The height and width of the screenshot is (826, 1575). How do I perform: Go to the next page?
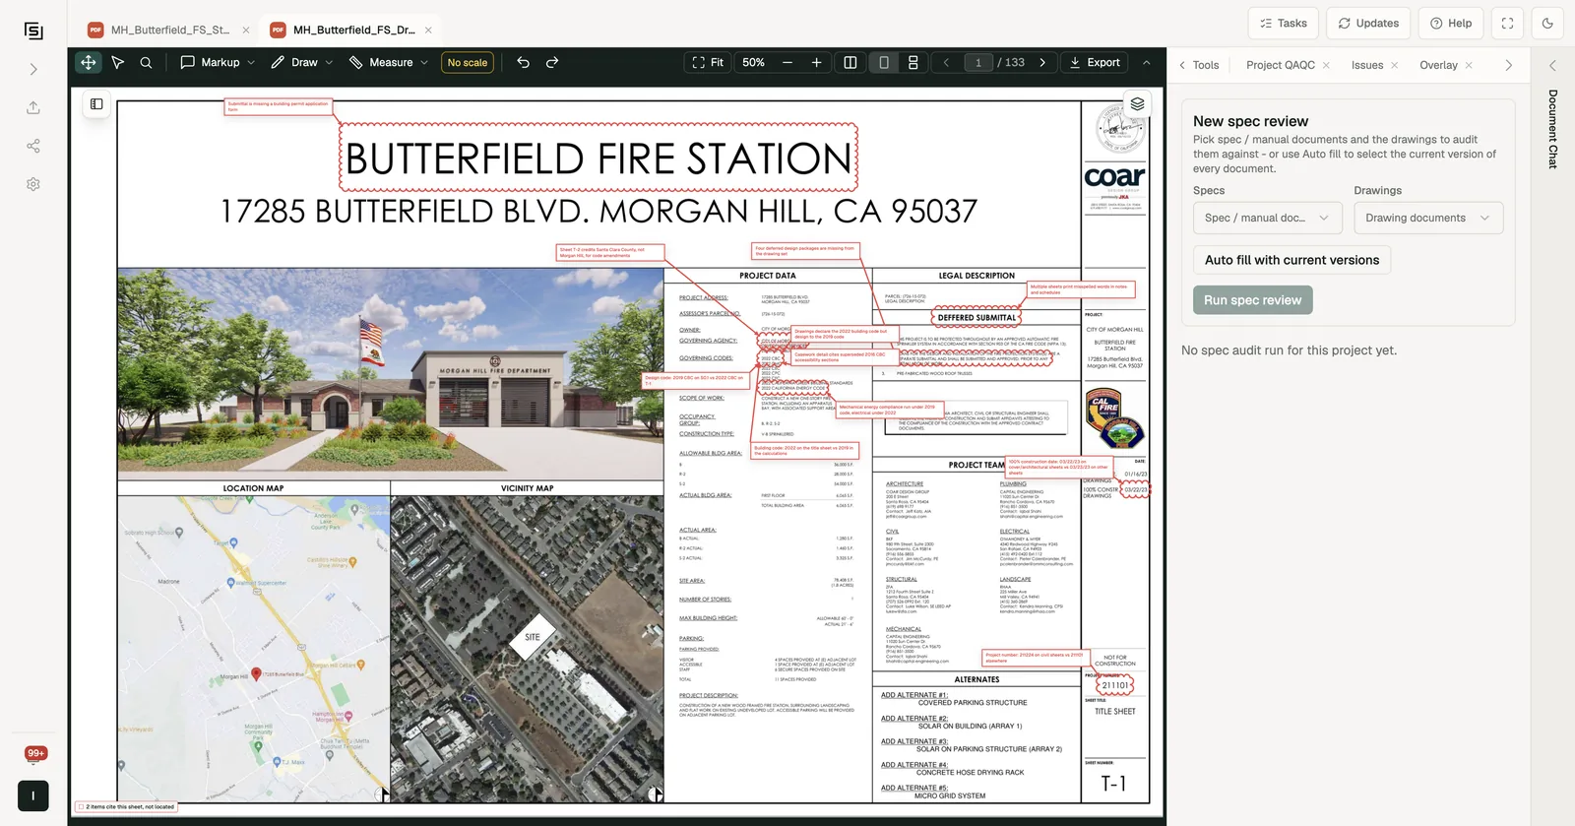tap(1042, 62)
